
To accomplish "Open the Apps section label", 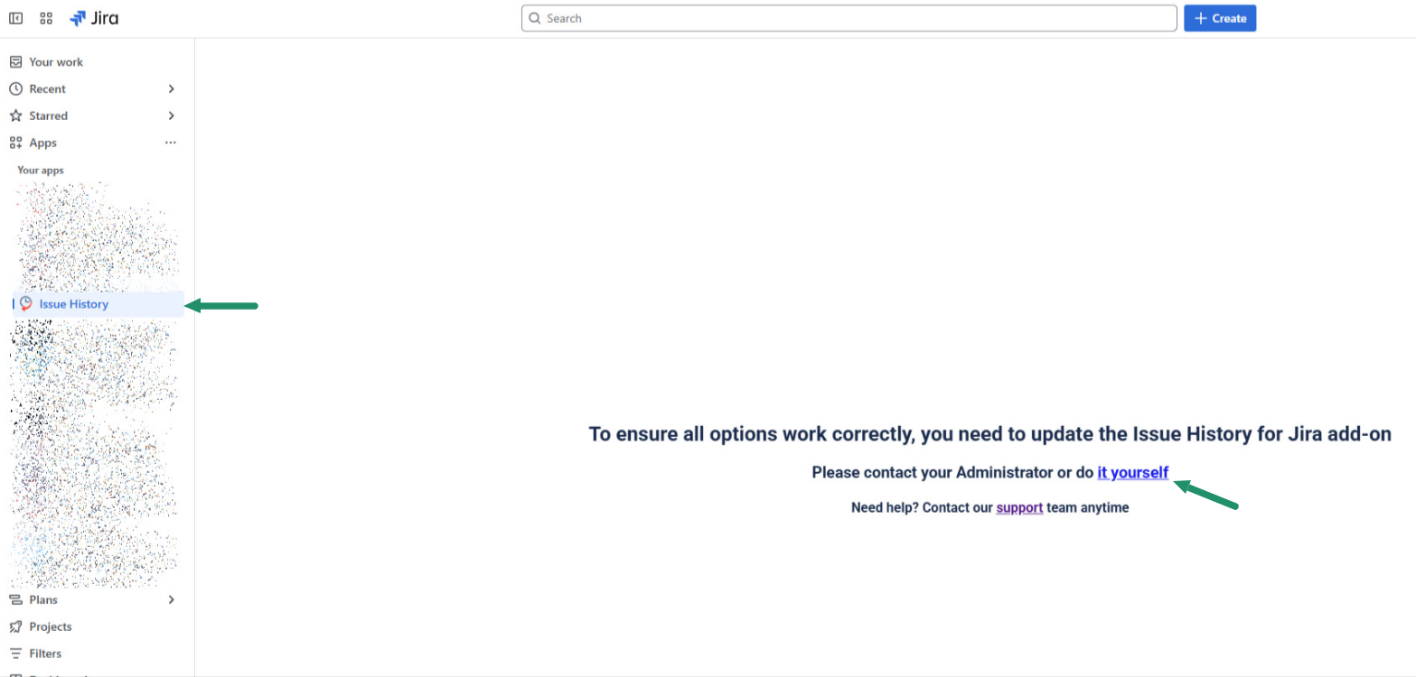I will [42, 143].
